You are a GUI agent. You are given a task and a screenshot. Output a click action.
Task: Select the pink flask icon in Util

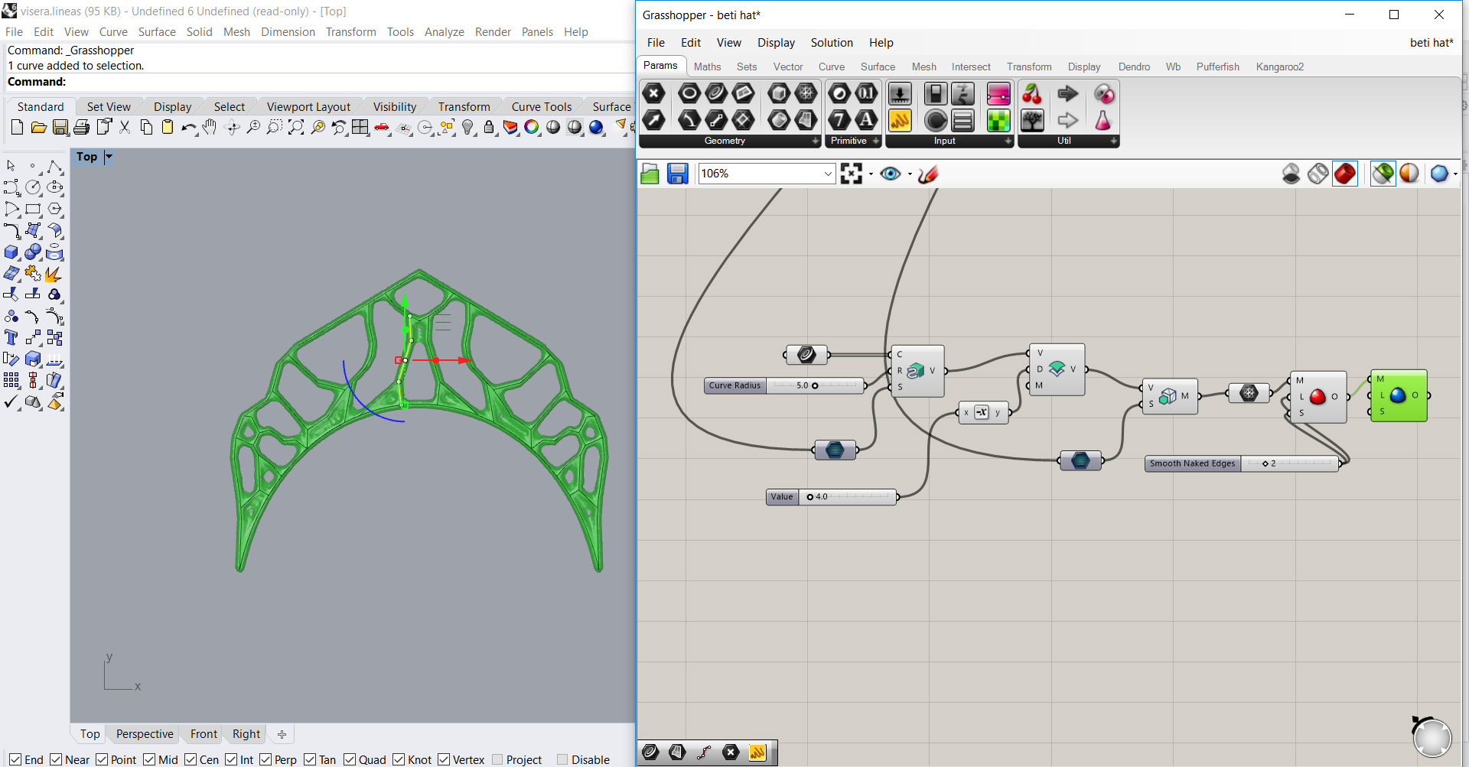[1103, 120]
